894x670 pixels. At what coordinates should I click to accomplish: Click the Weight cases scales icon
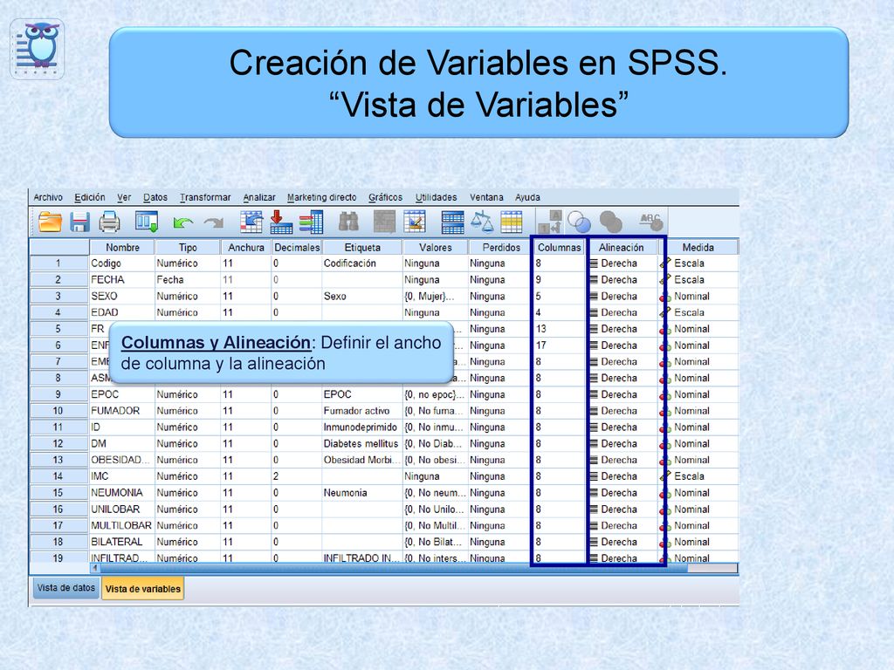(x=482, y=222)
